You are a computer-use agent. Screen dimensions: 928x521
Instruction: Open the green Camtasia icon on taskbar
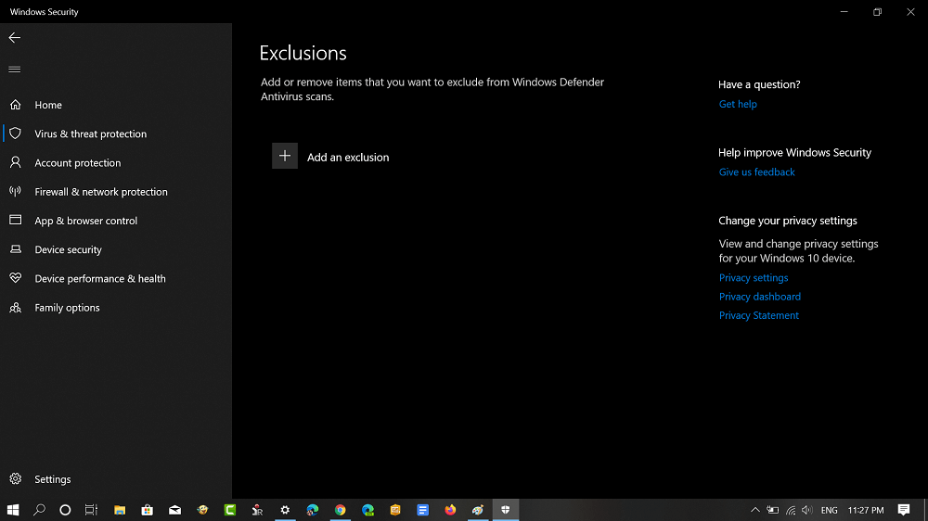coord(230,510)
